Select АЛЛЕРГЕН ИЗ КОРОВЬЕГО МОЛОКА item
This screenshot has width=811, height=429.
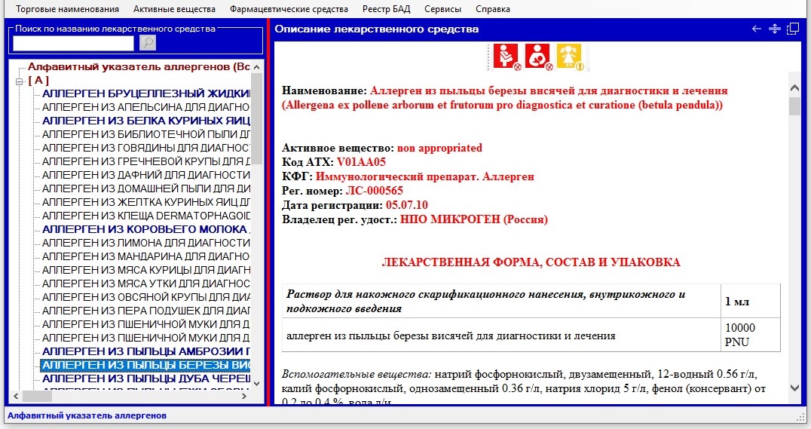pyautogui.click(x=146, y=229)
